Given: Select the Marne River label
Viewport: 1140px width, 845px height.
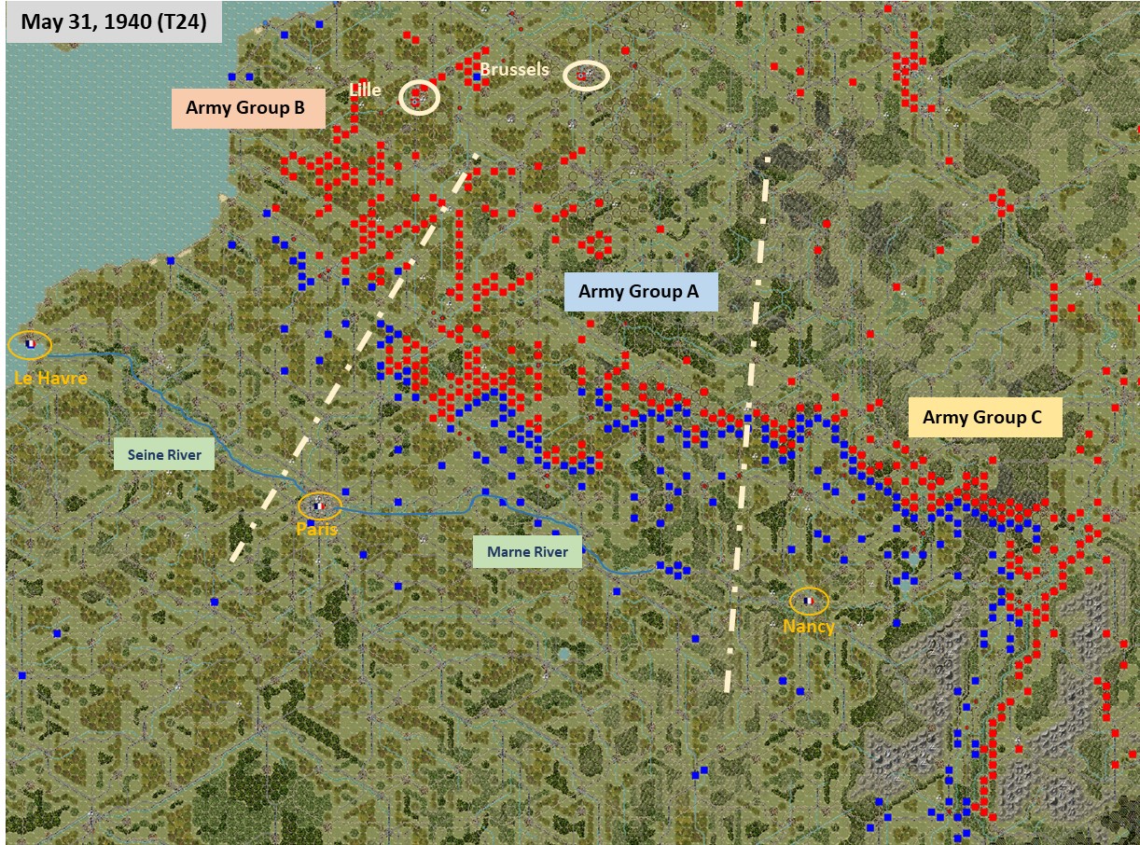Looking at the screenshot, I should click(x=527, y=552).
